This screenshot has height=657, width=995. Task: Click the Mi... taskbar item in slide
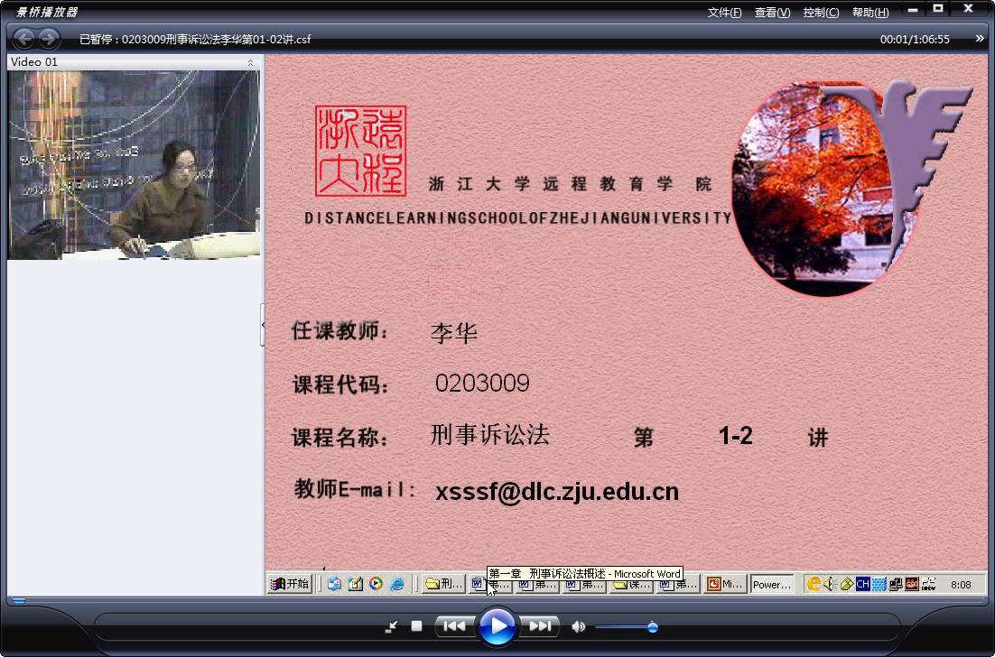click(725, 584)
